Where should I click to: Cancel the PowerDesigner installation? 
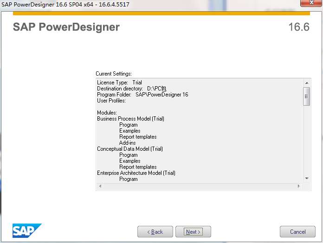click(297, 232)
